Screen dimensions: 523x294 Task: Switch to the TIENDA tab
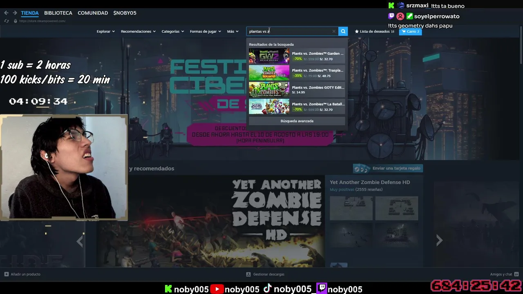pyautogui.click(x=30, y=13)
